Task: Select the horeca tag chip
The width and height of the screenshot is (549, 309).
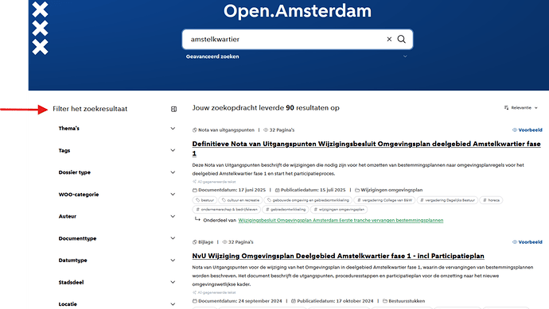Action: (491, 200)
